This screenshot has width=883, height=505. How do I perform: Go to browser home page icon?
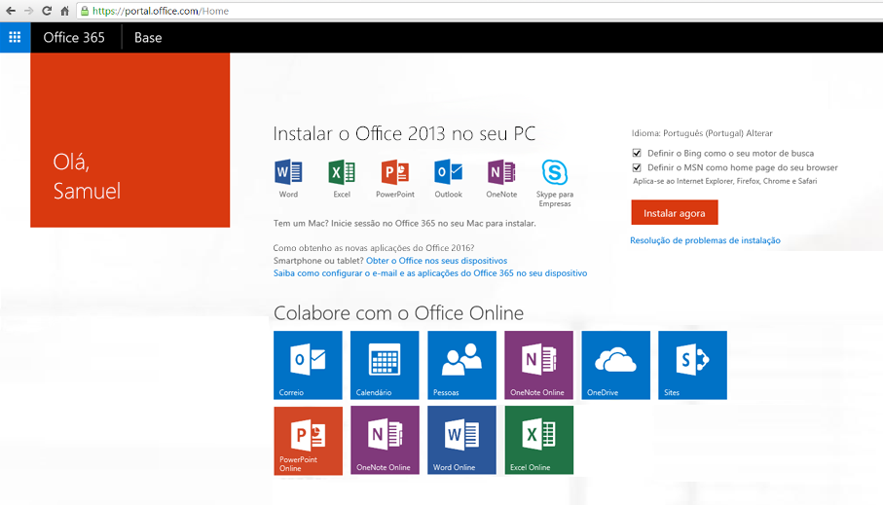point(65,11)
